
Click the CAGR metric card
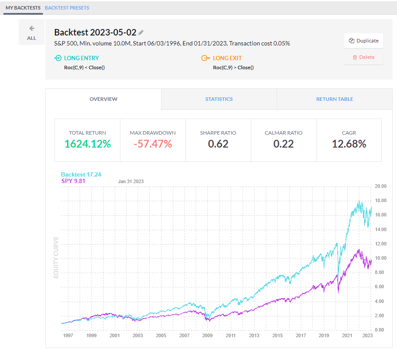(349, 140)
